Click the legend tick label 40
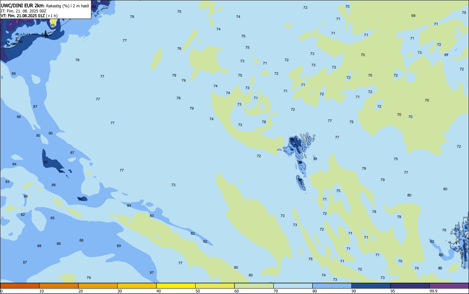Image resolution: width=469 pixels, height=294 pixels. coord(158,291)
